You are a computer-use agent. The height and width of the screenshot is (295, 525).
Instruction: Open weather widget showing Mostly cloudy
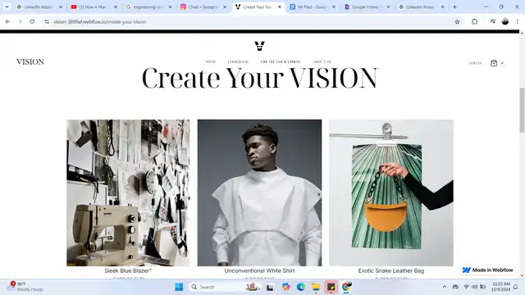25,287
